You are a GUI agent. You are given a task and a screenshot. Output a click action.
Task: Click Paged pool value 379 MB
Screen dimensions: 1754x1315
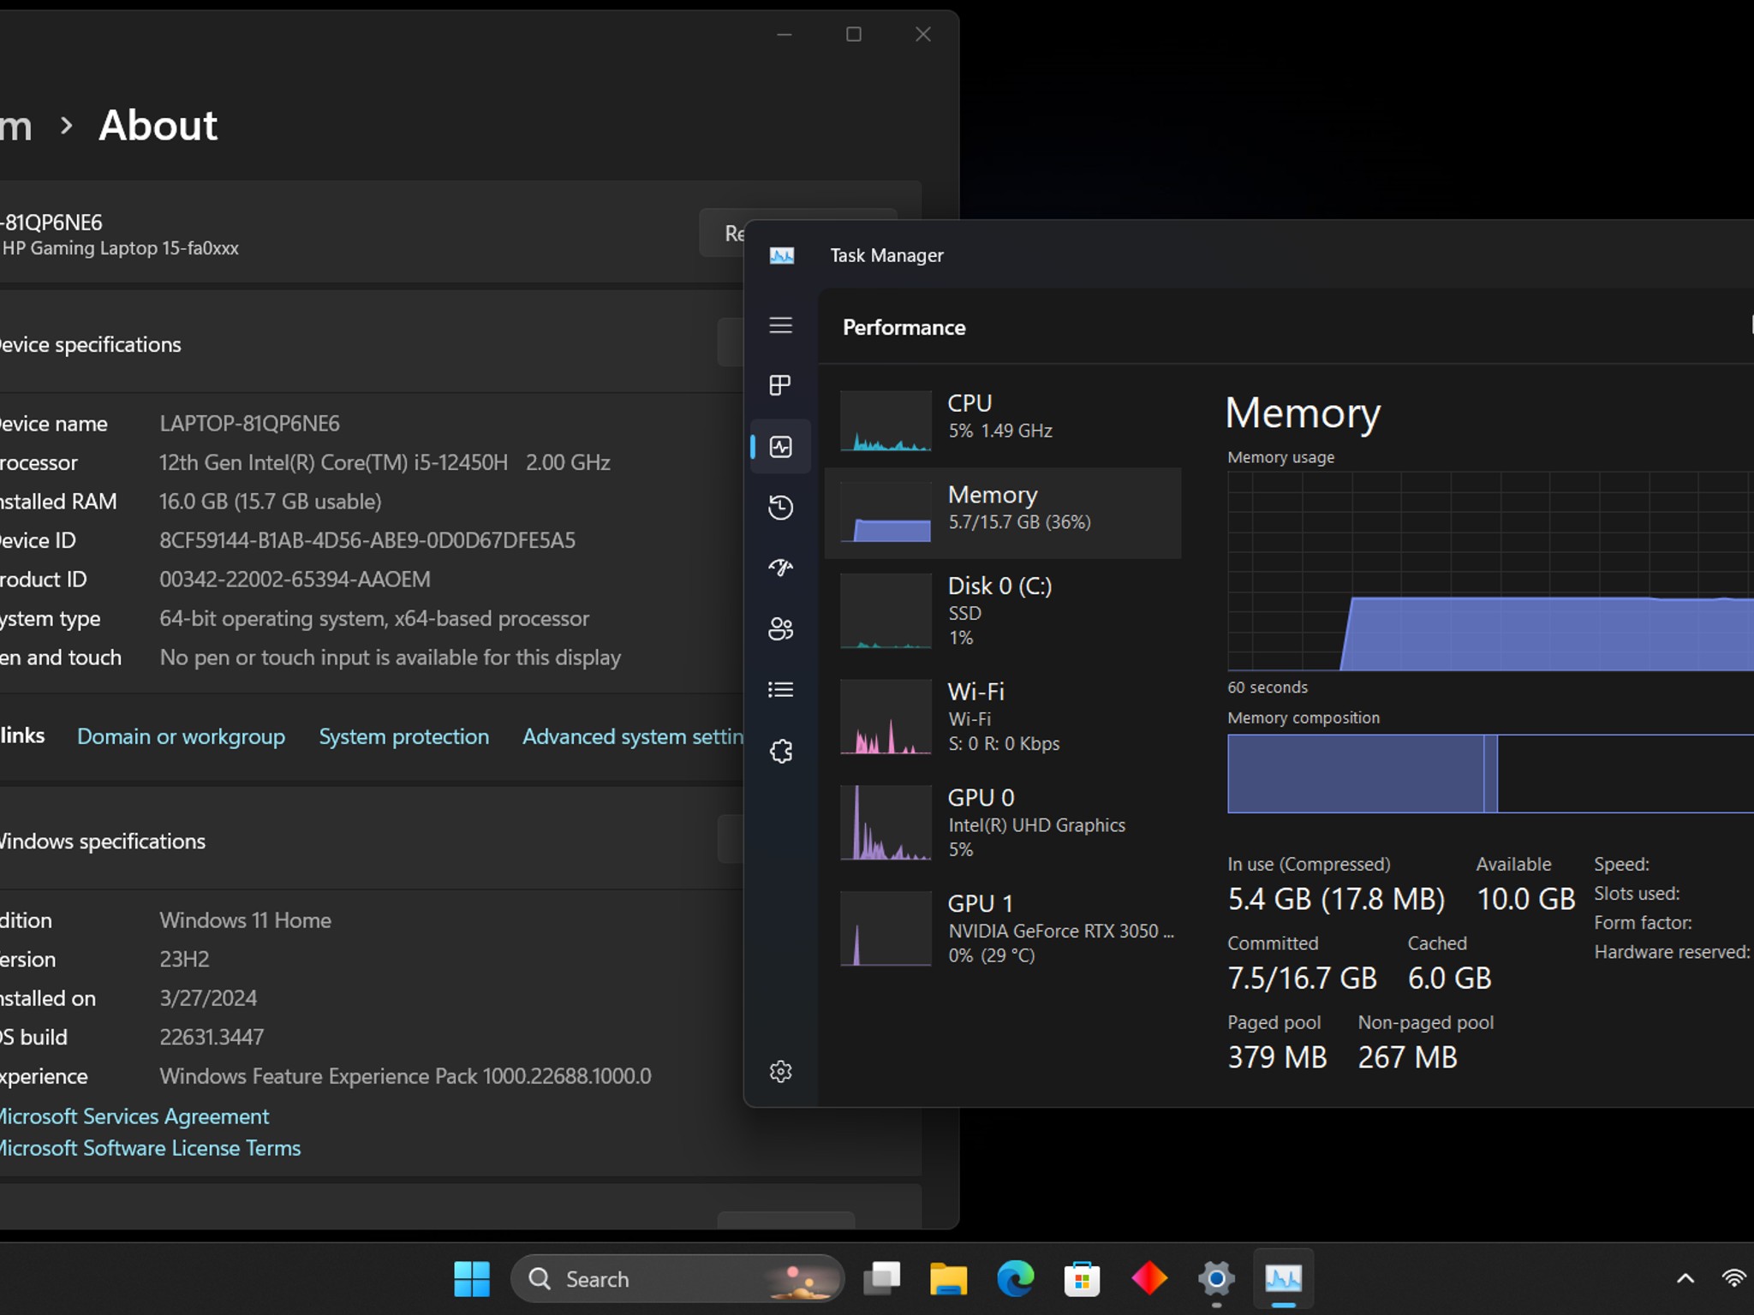click(1277, 1057)
